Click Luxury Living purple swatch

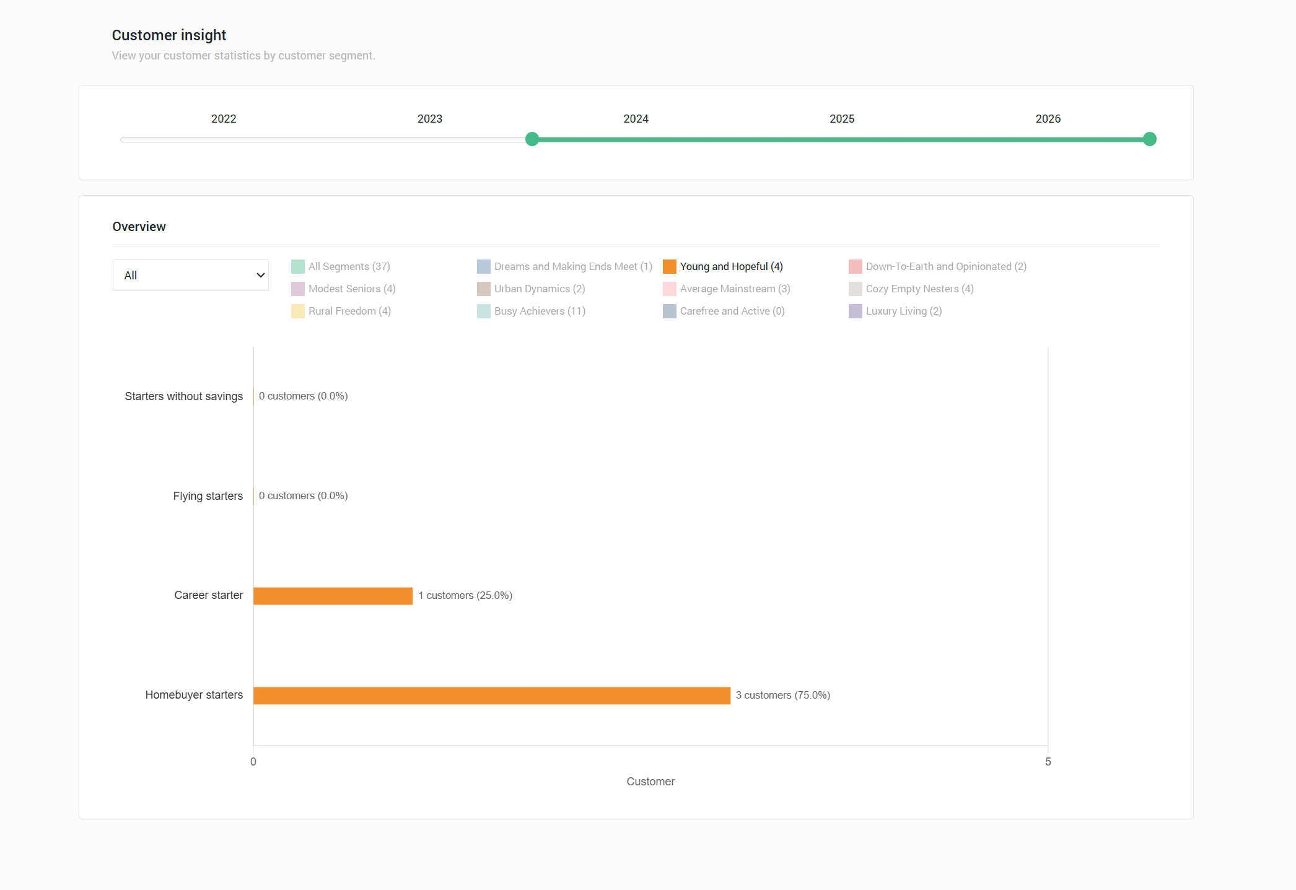pyautogui.click(x=856, y=311)
